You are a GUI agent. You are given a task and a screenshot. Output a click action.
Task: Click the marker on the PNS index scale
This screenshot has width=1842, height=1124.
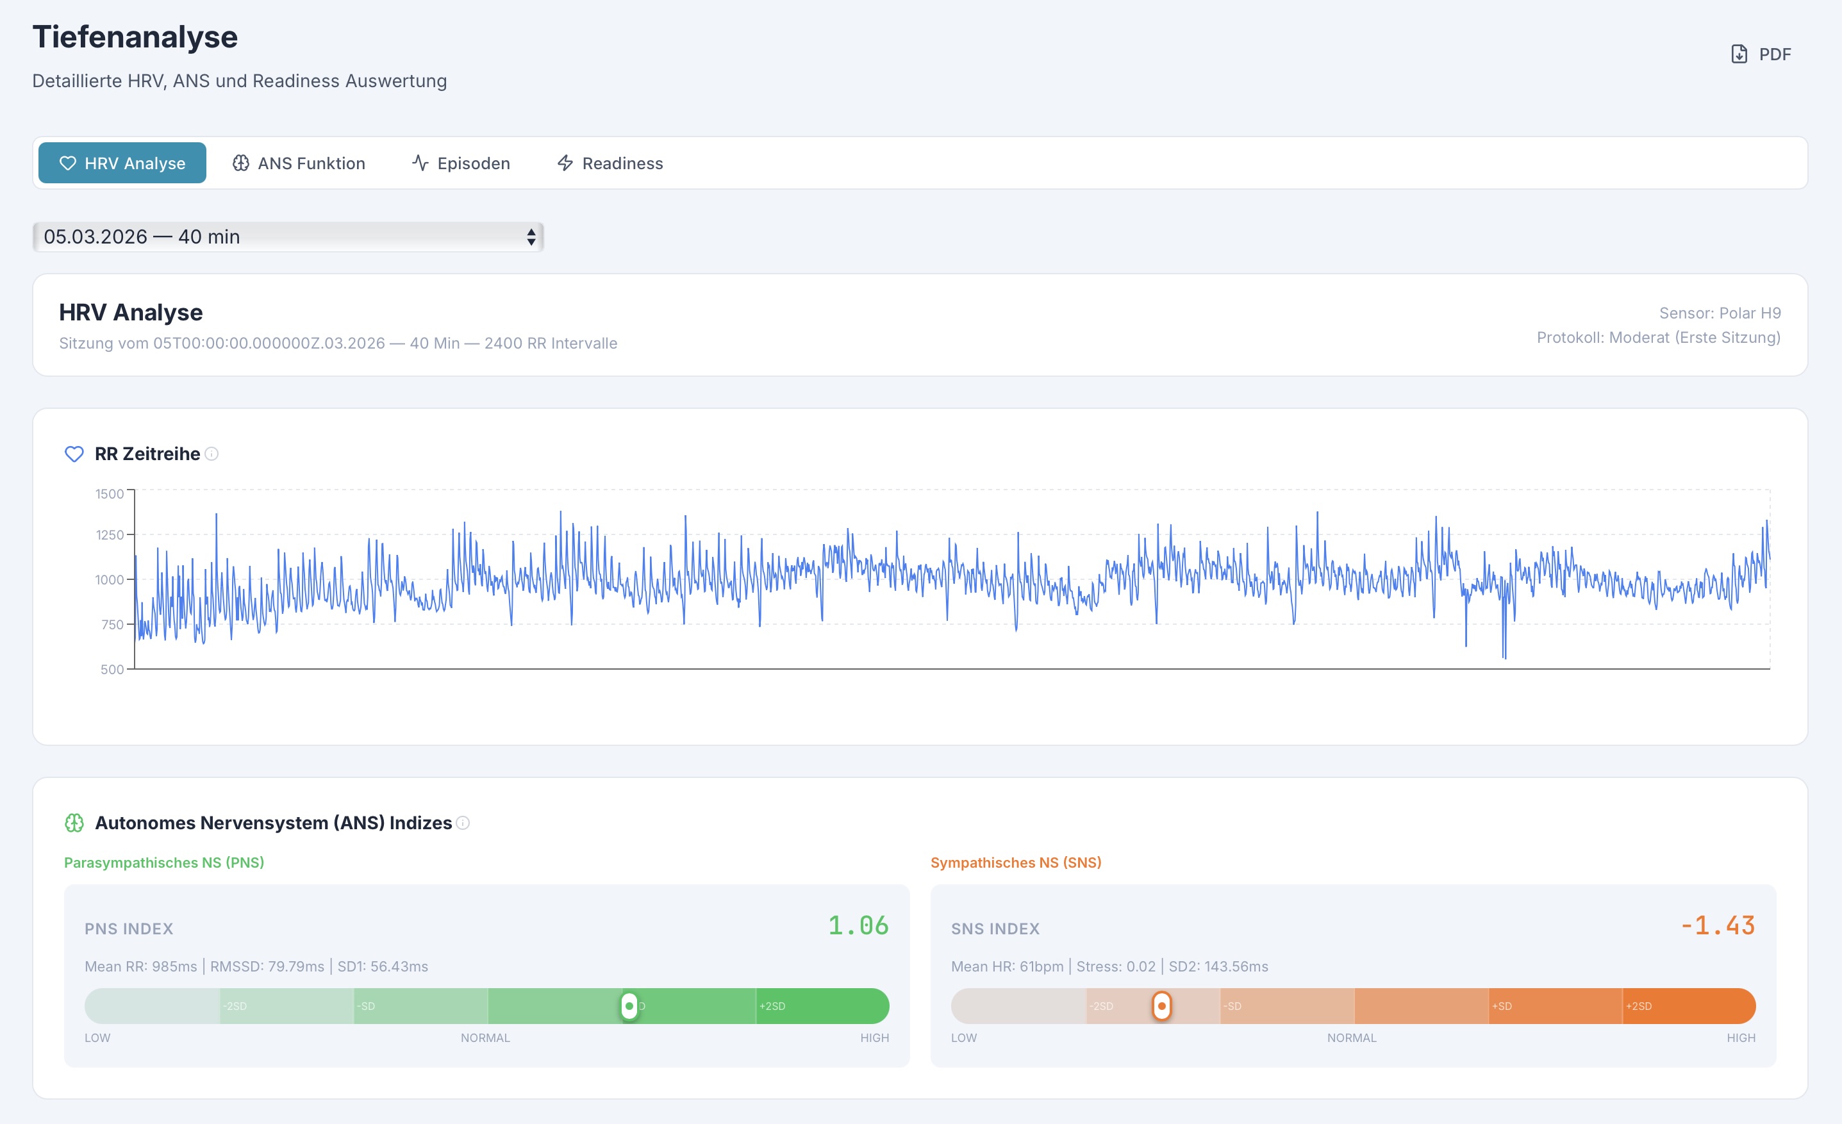pyautogui.click(x=629, y=1006)
